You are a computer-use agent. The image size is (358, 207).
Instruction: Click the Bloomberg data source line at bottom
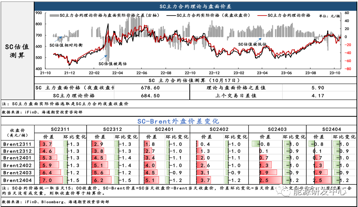55,202
